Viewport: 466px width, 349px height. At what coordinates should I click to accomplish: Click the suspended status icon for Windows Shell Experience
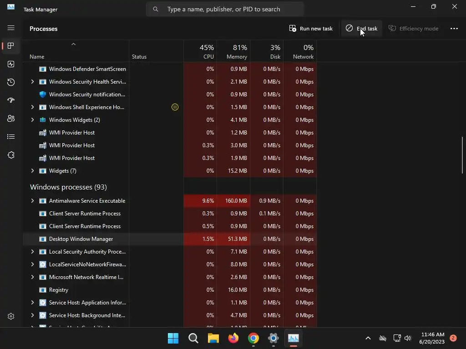click(x=175, y=107)
